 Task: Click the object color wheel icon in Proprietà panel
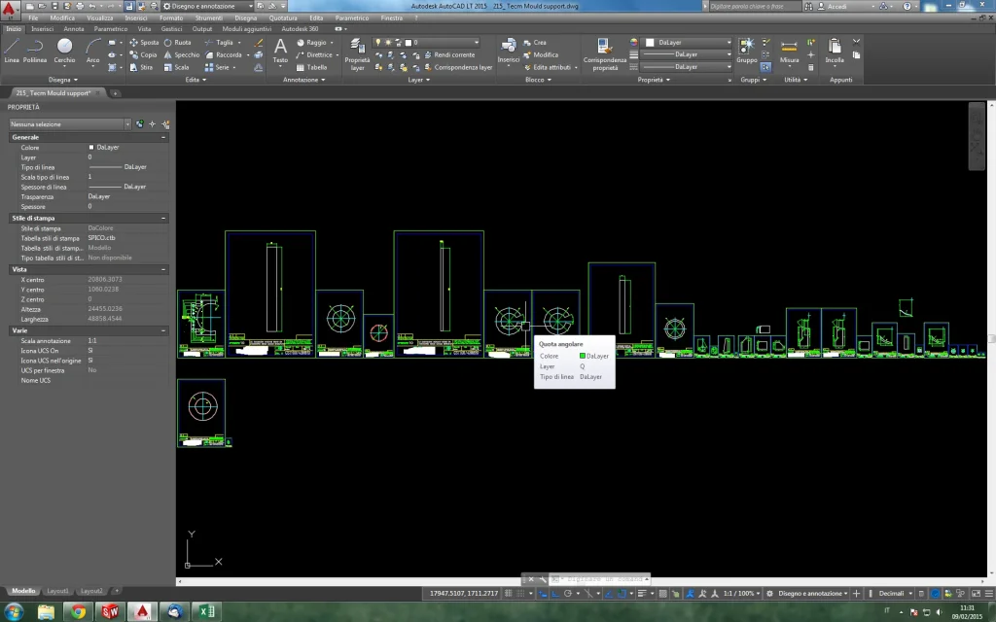[x=633, y=43]
